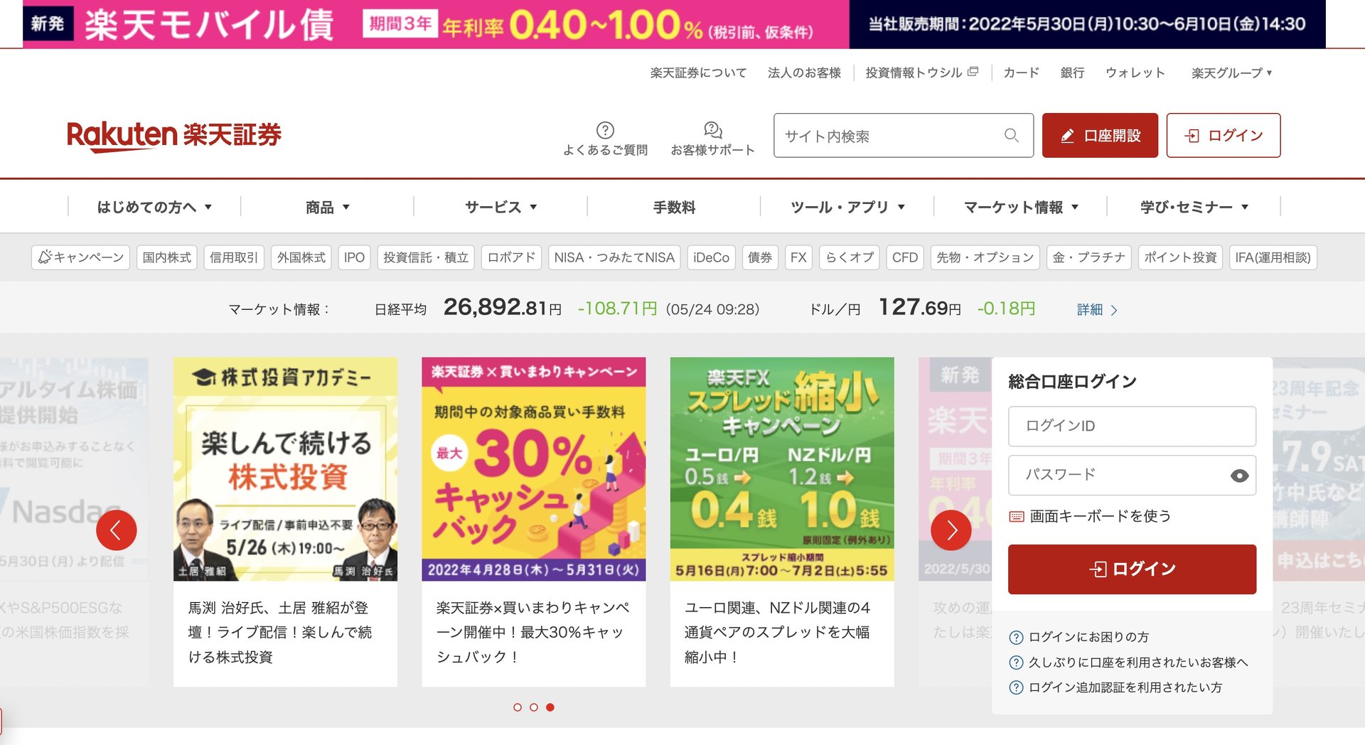Select the iDeCo category tab
This screenshot has height=745, width=1365.
(711, 257)
